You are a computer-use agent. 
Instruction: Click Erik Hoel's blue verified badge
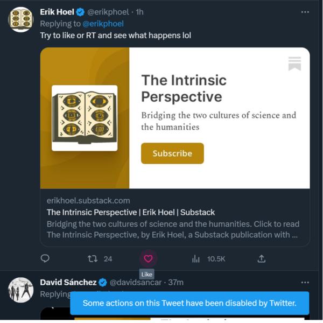coord(80,12)
